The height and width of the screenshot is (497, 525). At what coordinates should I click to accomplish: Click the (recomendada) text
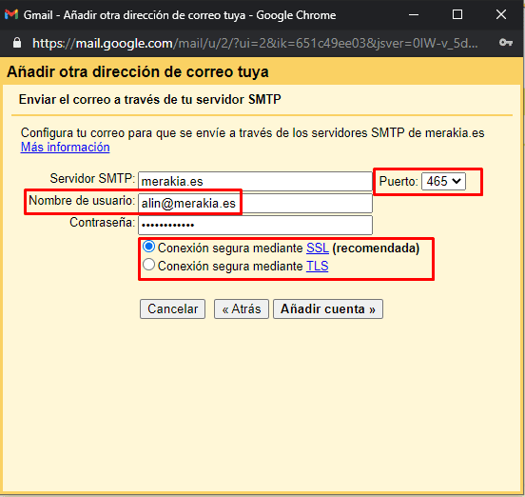[376, 248]
